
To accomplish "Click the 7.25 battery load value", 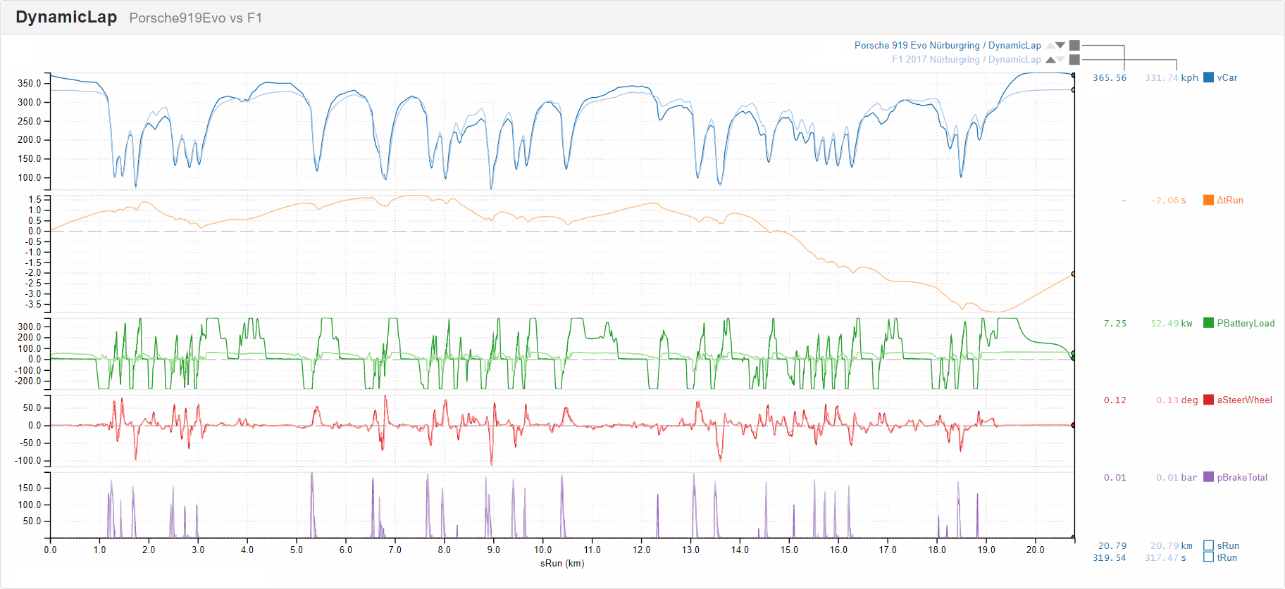I will click(1115, 324).
